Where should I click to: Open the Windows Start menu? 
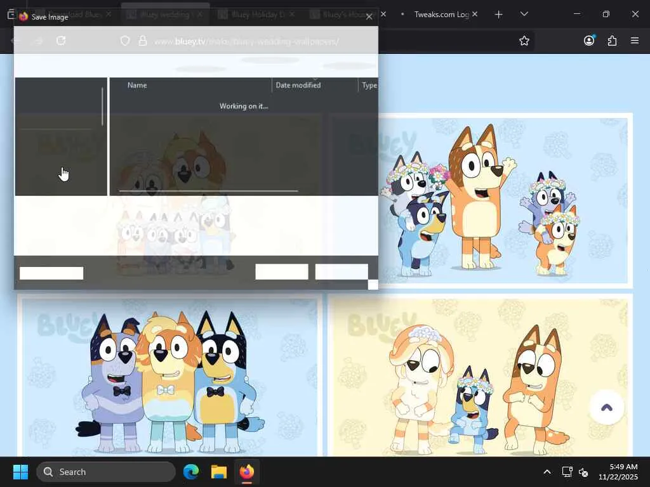tap(20, 472)
